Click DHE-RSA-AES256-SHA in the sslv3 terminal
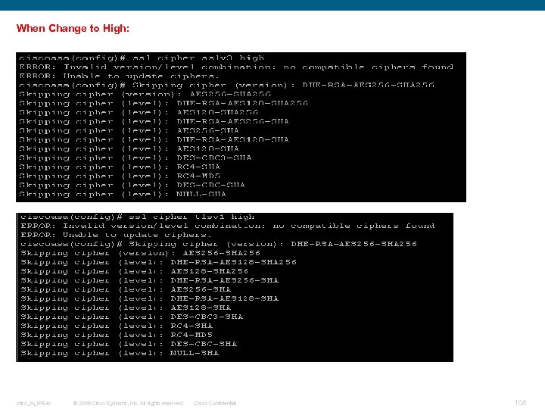Viewport: 545px width, 409px height. point(233,121)
